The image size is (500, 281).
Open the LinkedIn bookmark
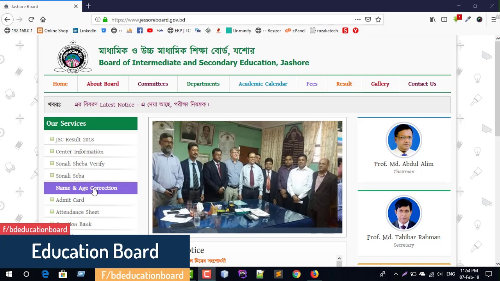point(84,30)
